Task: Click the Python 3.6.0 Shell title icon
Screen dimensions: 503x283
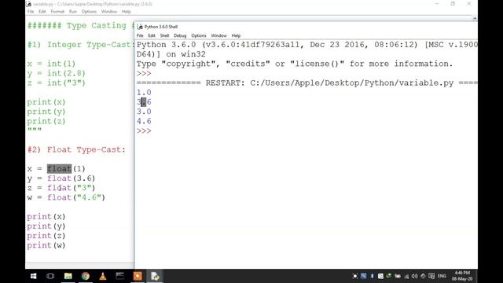Action: (x=140, y=27)
